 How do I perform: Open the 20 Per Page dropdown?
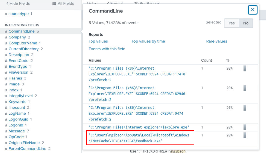pos(146,3)
